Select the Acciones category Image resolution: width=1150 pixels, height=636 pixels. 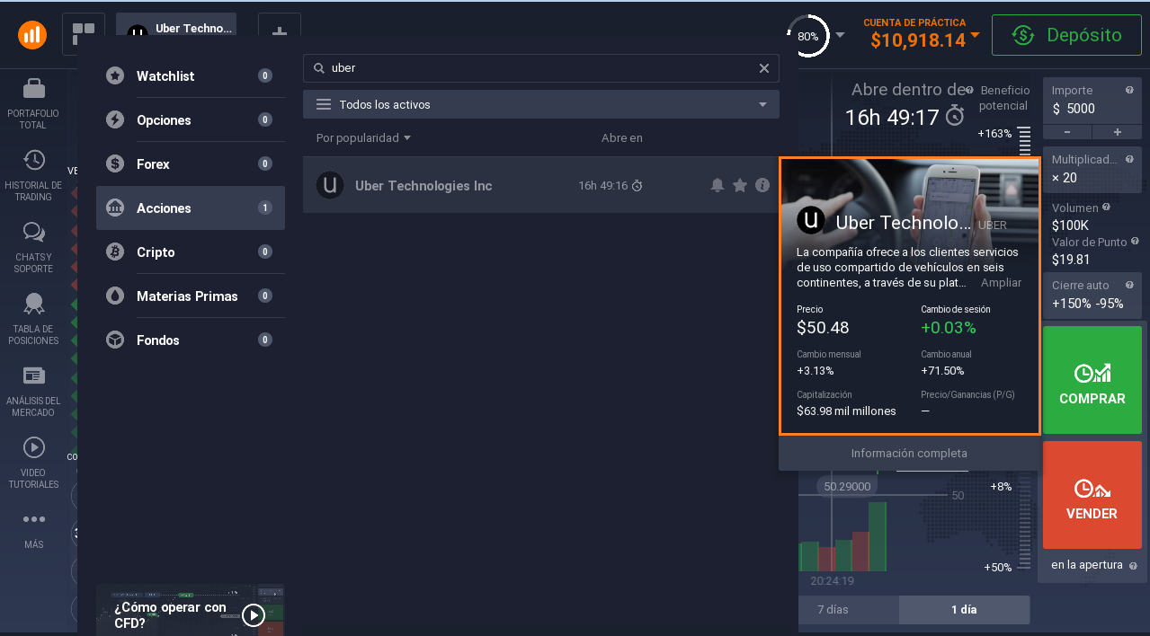pyautogui.click(x=191, y=208)
